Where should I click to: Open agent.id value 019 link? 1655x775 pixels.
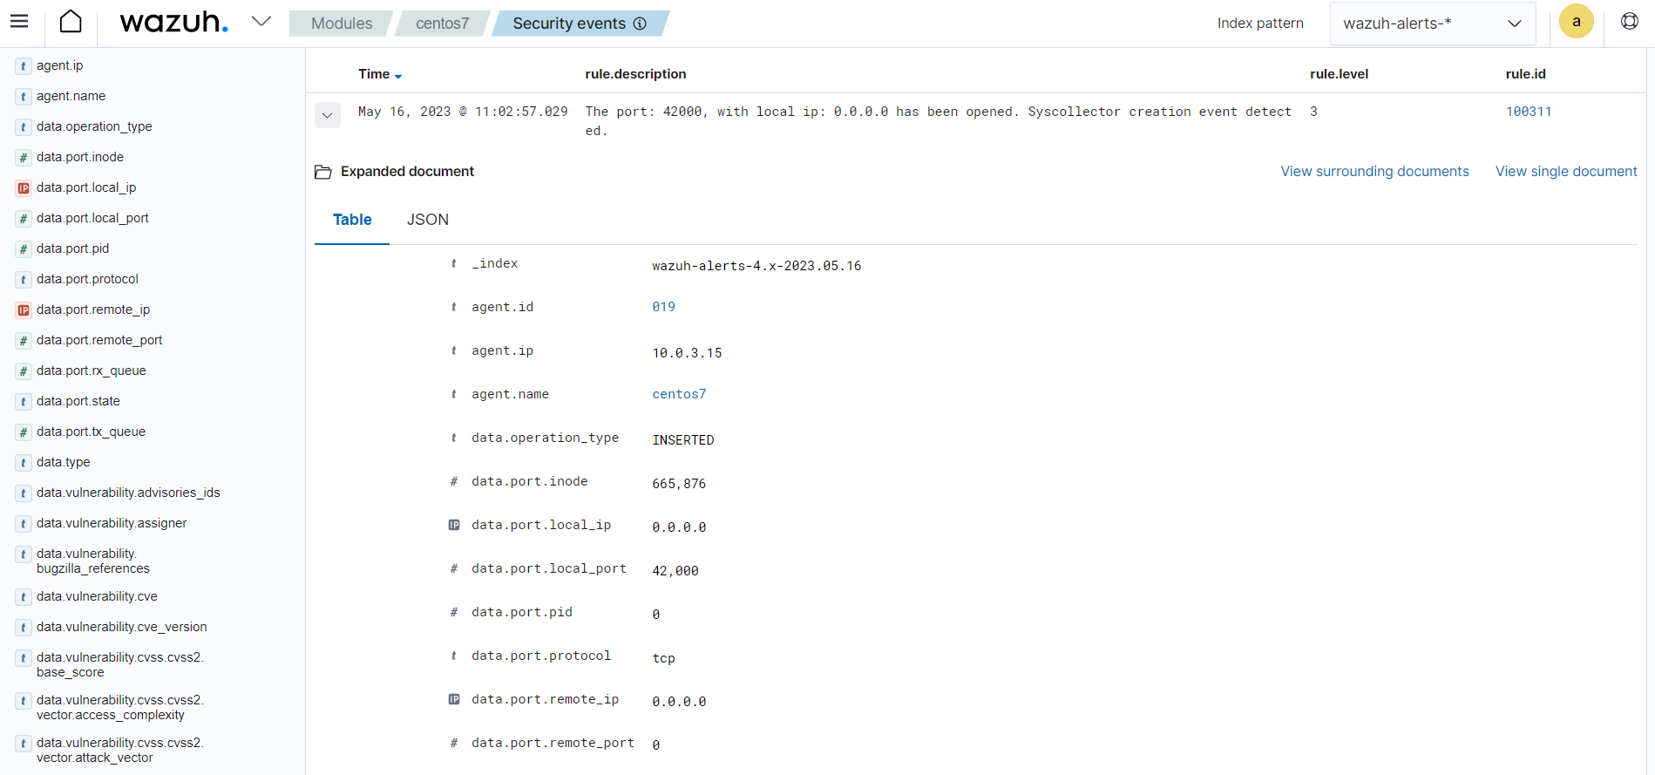click(x=663, y=307)
